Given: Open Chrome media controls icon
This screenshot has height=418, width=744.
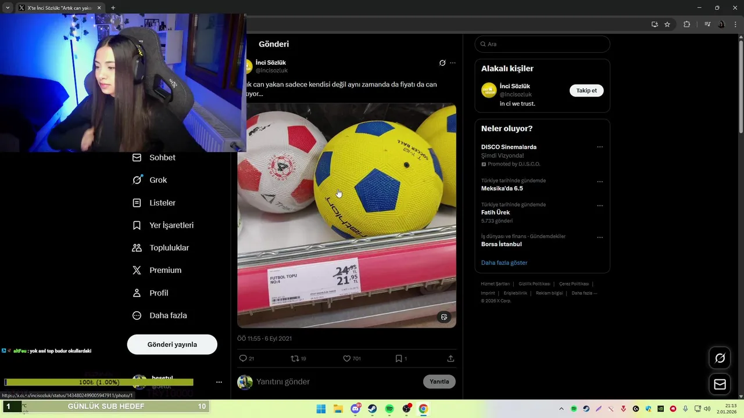Looking at the screenshot, I should pos(707,24).
